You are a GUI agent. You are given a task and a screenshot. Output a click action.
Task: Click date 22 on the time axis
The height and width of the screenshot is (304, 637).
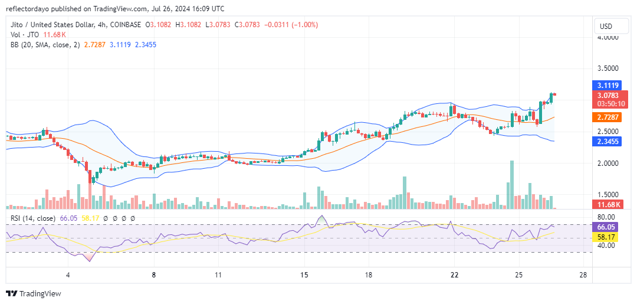[454, 275]
